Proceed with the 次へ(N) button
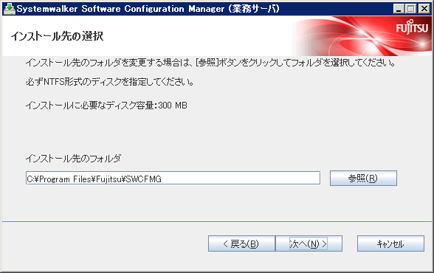 pos(309,243)
